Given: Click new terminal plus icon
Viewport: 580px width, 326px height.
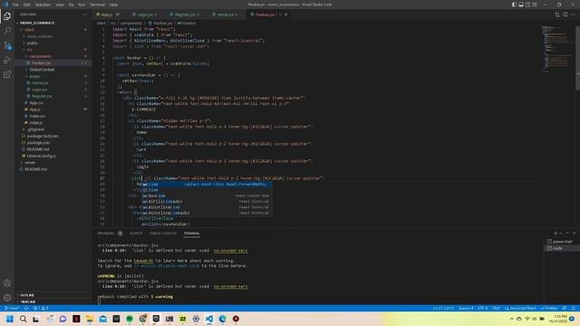Looking at the screenshot, I should click(556, 234).
